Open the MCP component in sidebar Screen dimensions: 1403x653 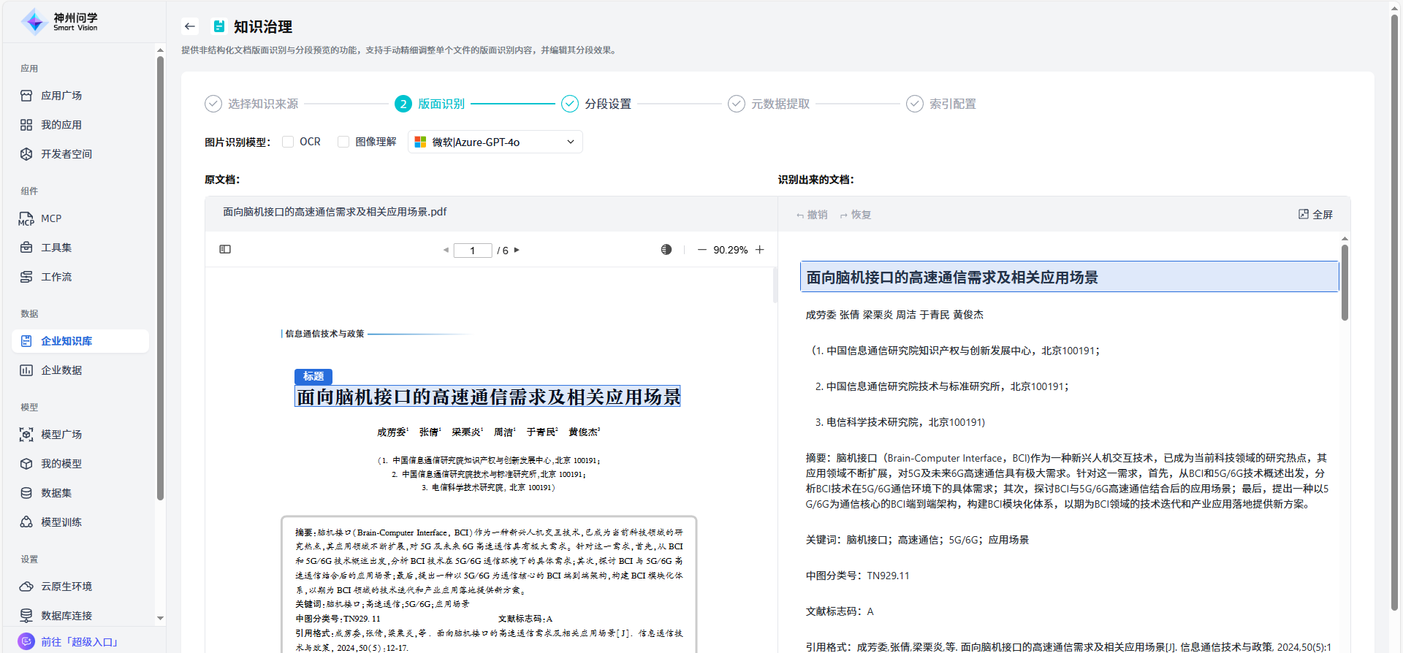click(x=51, y=218)
